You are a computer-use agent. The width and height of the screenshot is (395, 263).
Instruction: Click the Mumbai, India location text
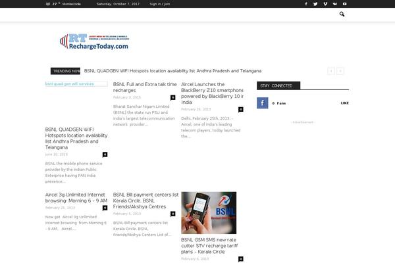pos(72,4)
